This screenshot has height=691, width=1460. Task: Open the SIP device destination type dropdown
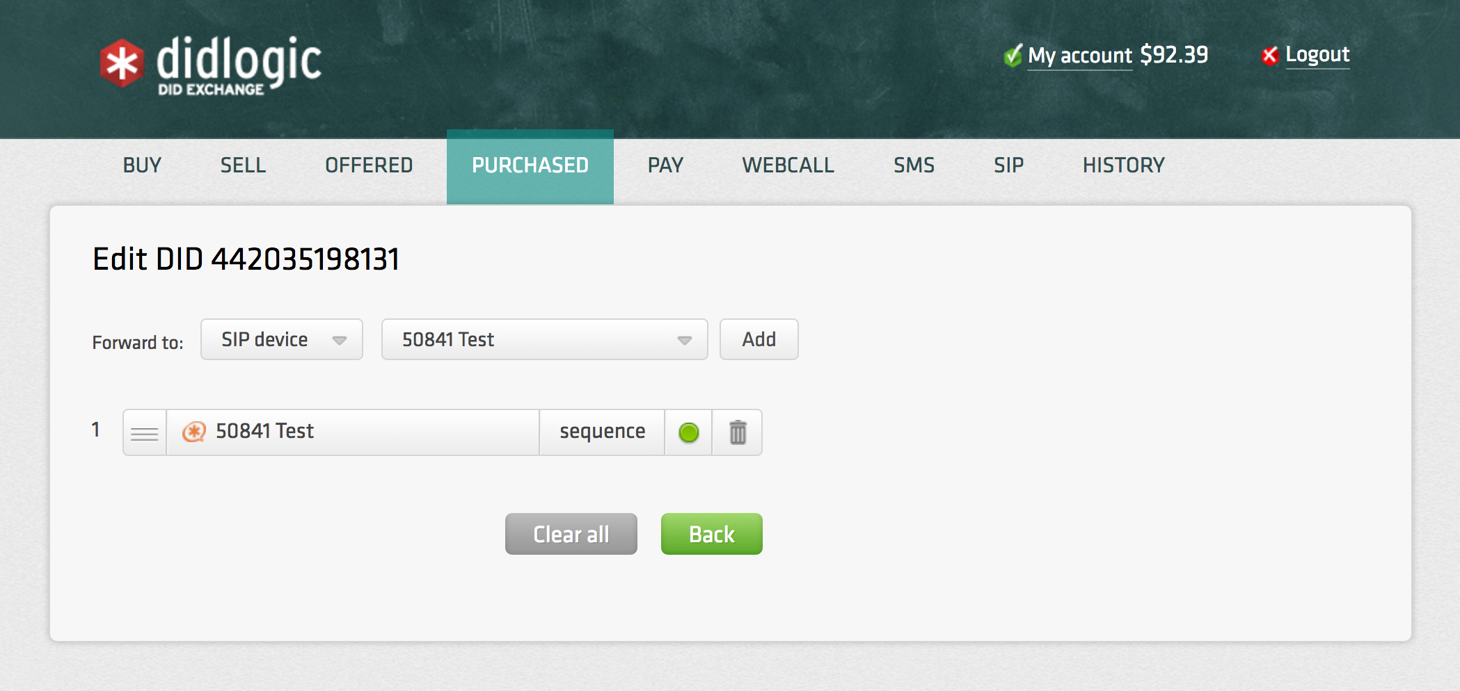point(281,339)
